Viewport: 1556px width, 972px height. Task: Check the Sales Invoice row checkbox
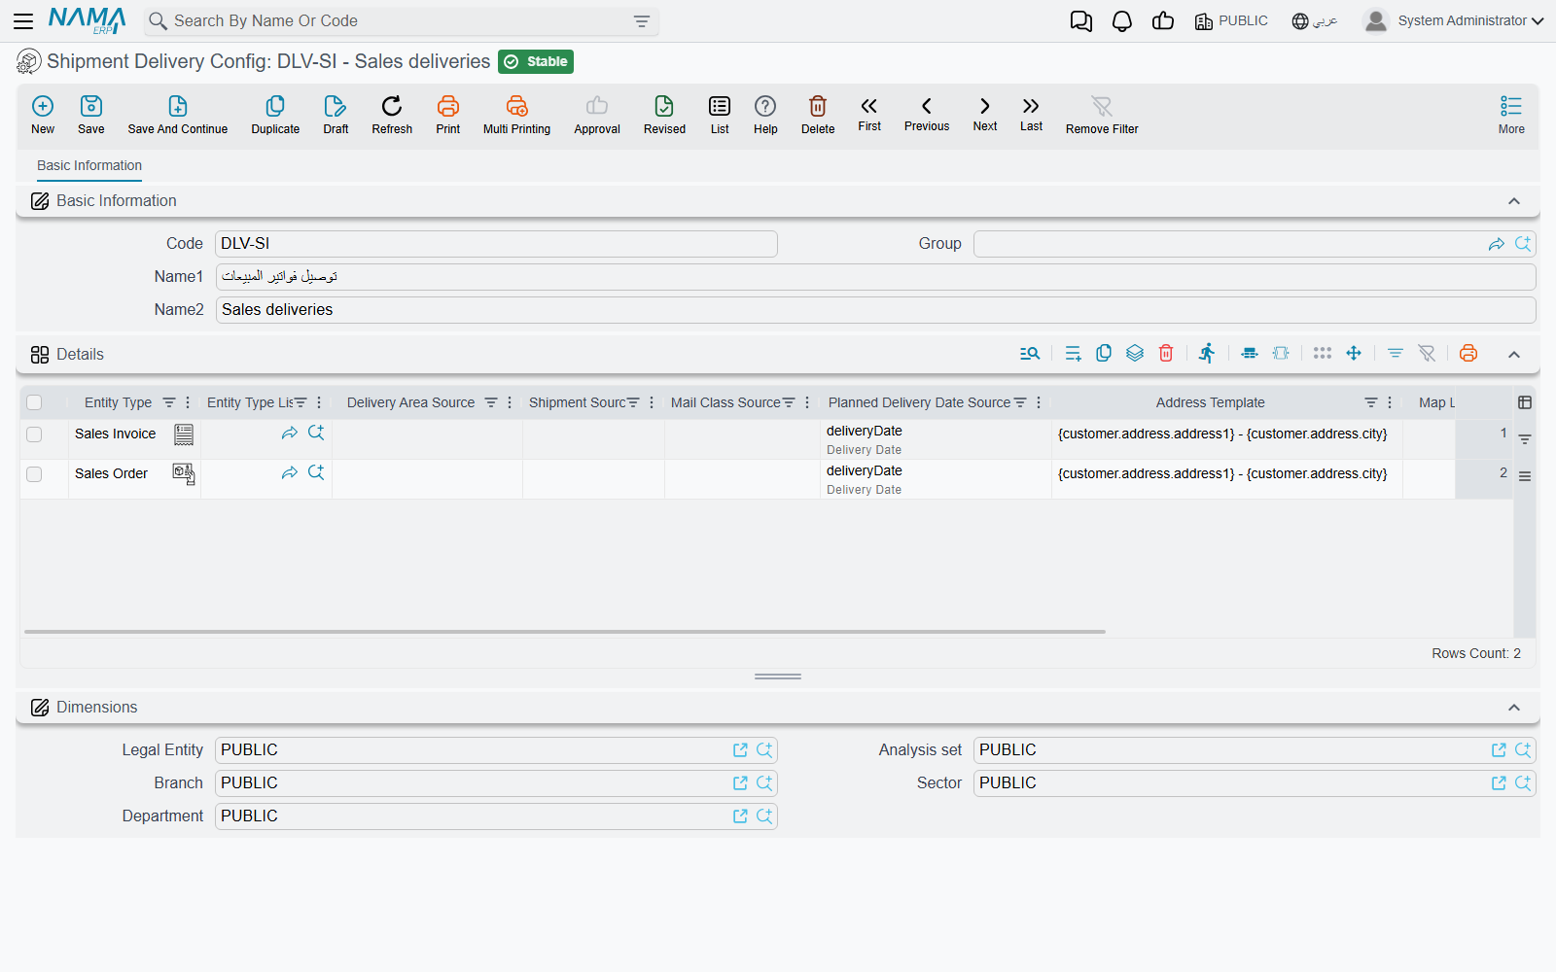[34, 434]
